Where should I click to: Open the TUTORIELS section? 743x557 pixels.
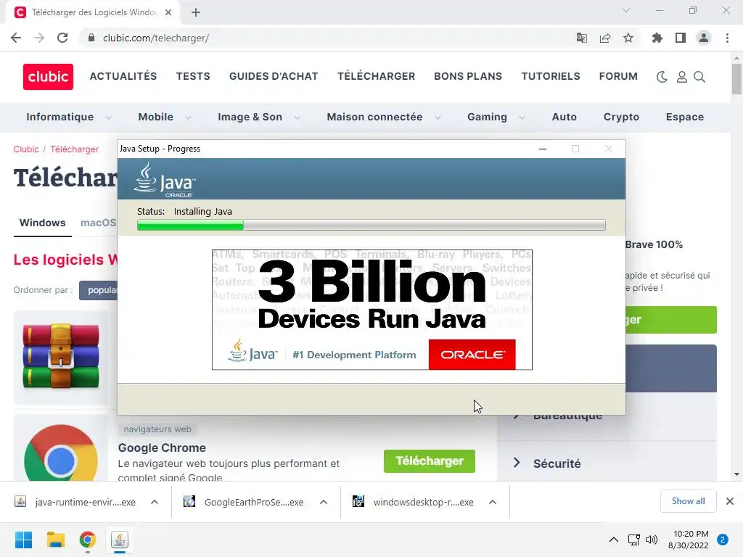(x=551, y=76)
